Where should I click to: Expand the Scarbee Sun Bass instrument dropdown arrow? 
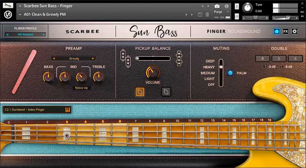tap(20, 6)
